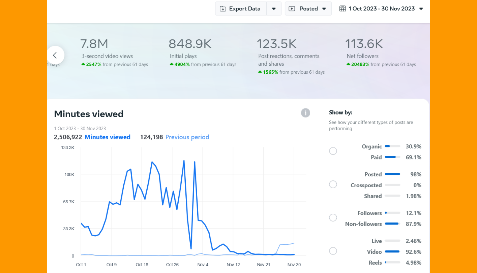Select the Posted / Crossposted / Shared radio button
477x273 pixels.
[x=333, y=184]
